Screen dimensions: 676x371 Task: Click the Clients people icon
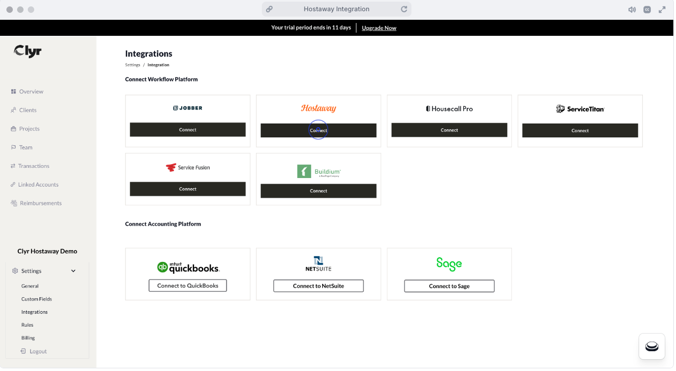13,110
